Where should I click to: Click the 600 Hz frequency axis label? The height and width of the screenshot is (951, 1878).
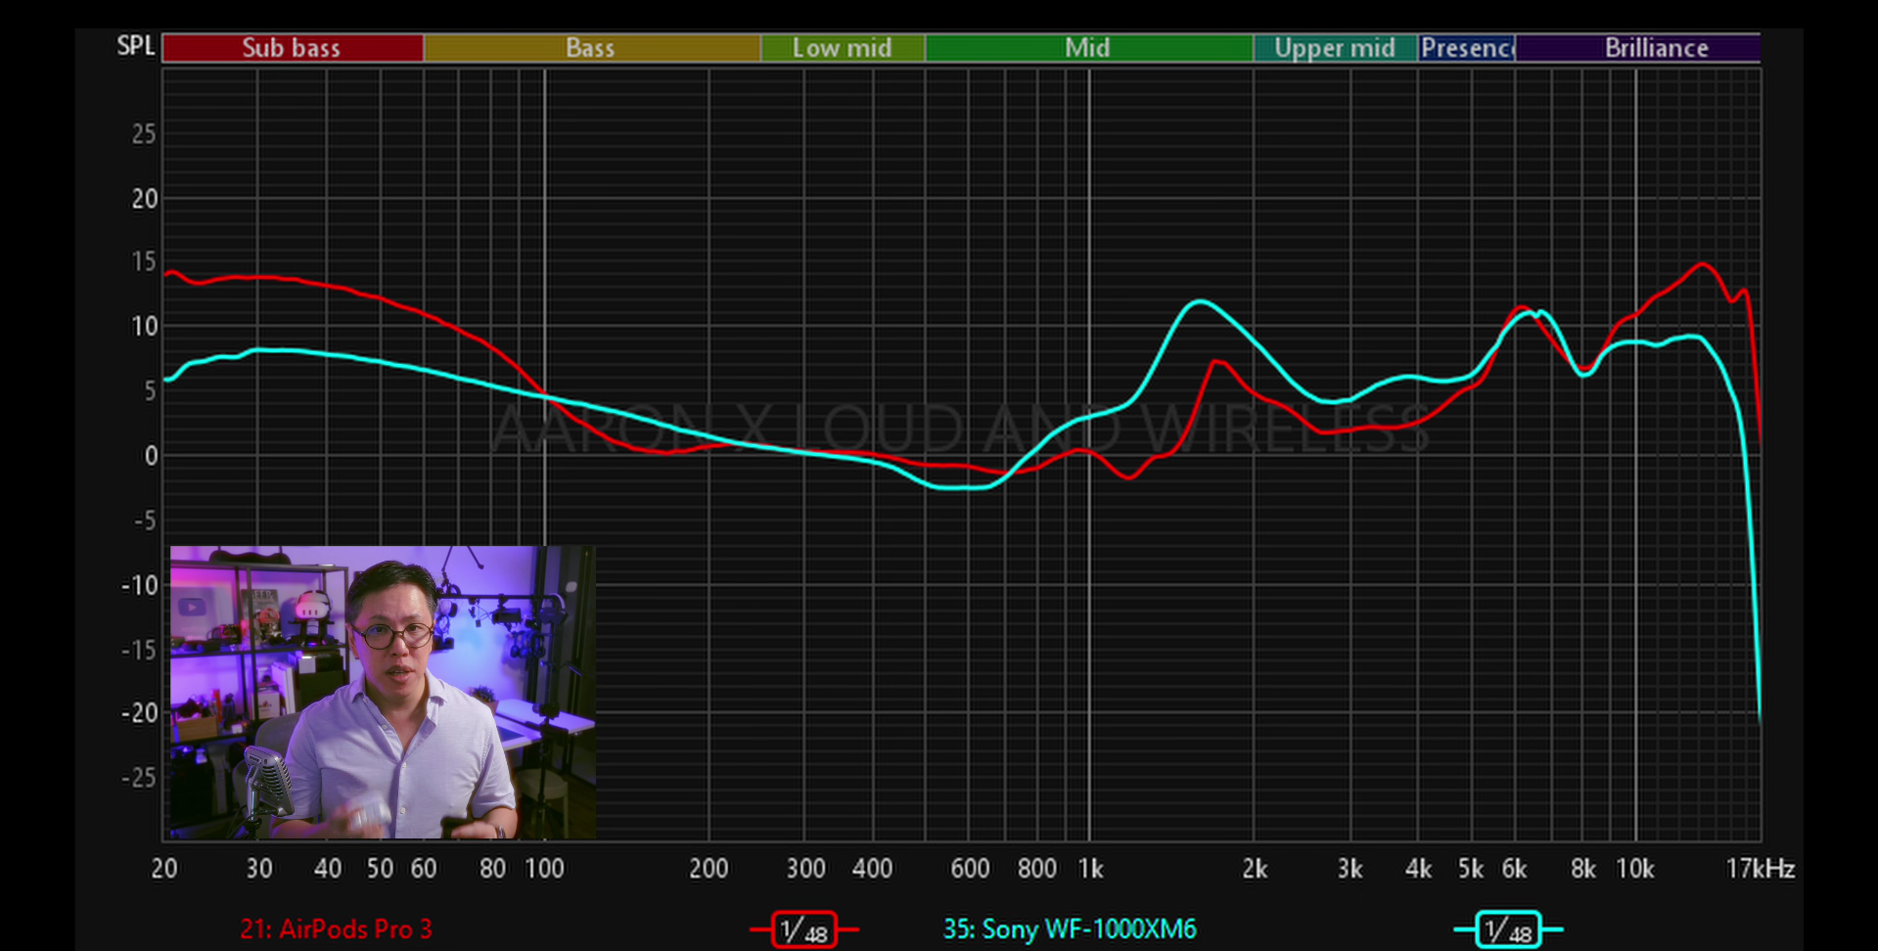tap(970, 869)
